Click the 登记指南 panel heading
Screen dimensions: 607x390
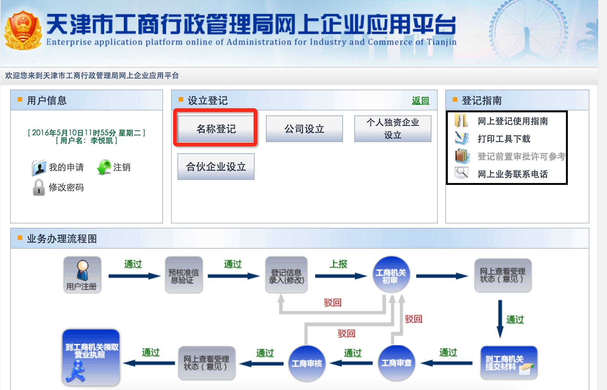[x=482, y=100]
